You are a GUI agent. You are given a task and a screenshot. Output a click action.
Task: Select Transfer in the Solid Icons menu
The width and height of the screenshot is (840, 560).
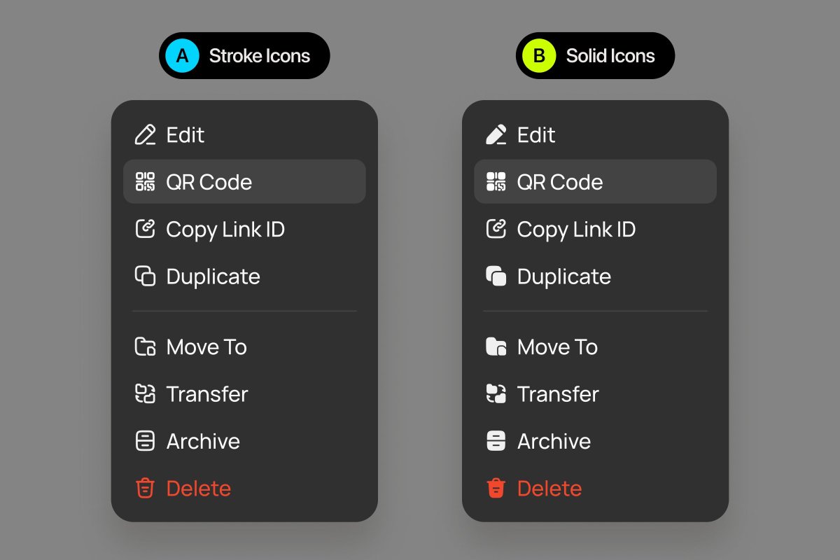point(595,394)
